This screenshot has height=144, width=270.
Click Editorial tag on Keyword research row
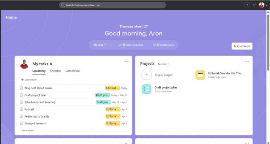[x=113, y=123]
